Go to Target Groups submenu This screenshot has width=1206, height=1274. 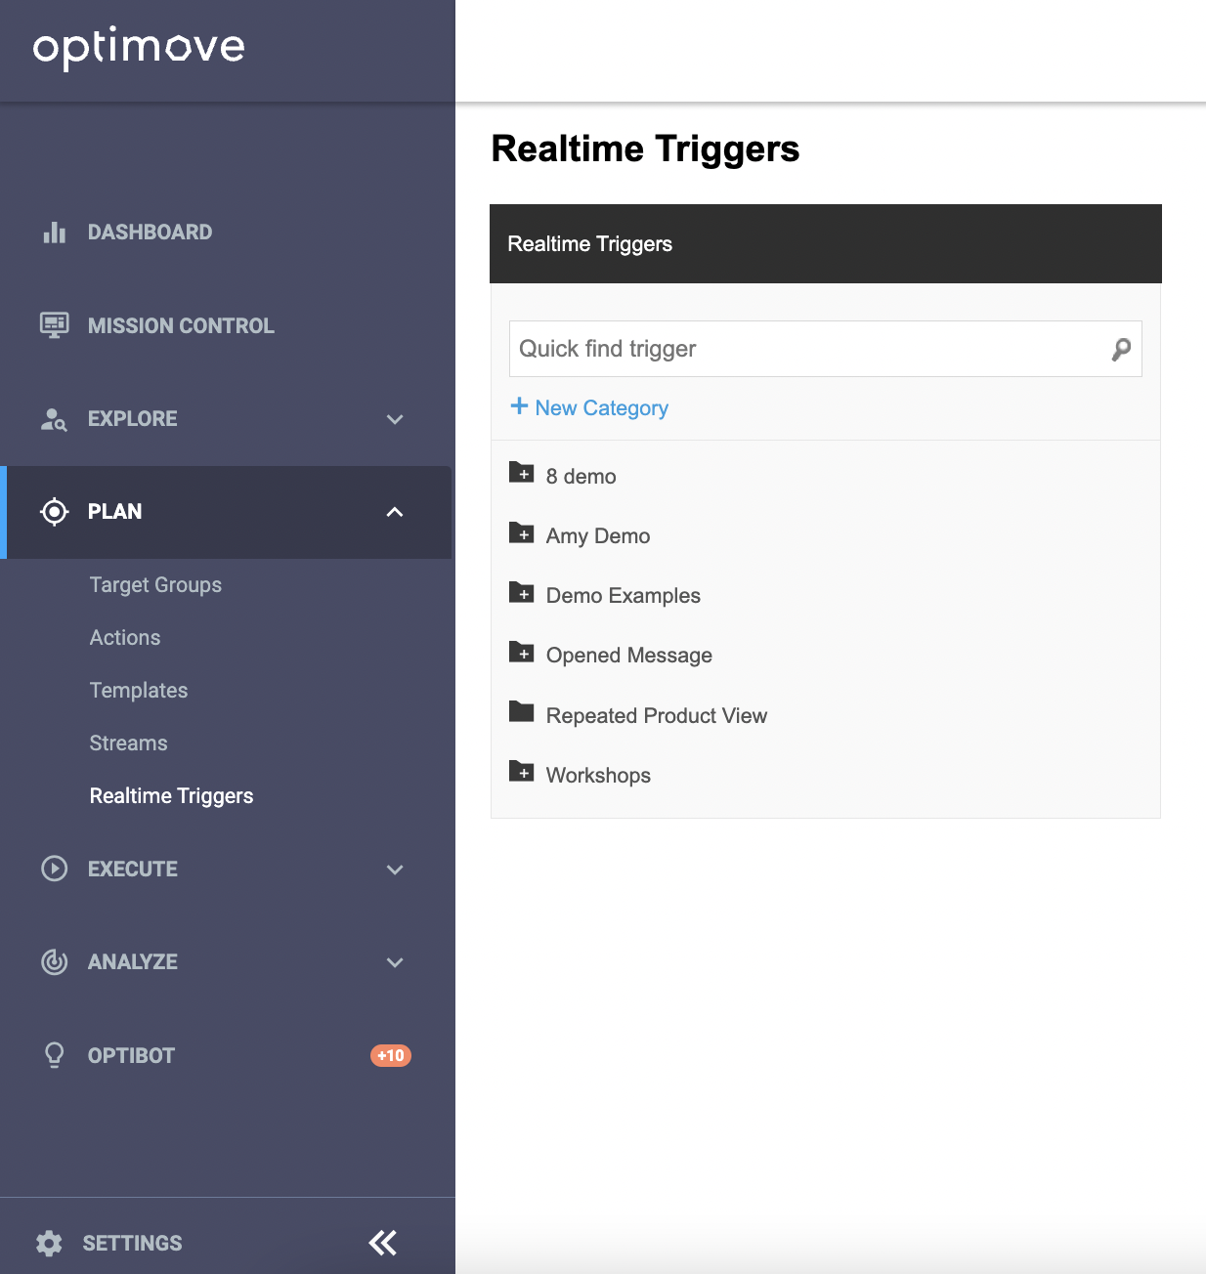pyautogui.click(x=155, y=584)
